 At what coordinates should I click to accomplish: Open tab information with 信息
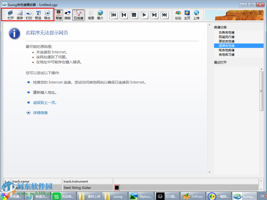[x=91, y=15]
